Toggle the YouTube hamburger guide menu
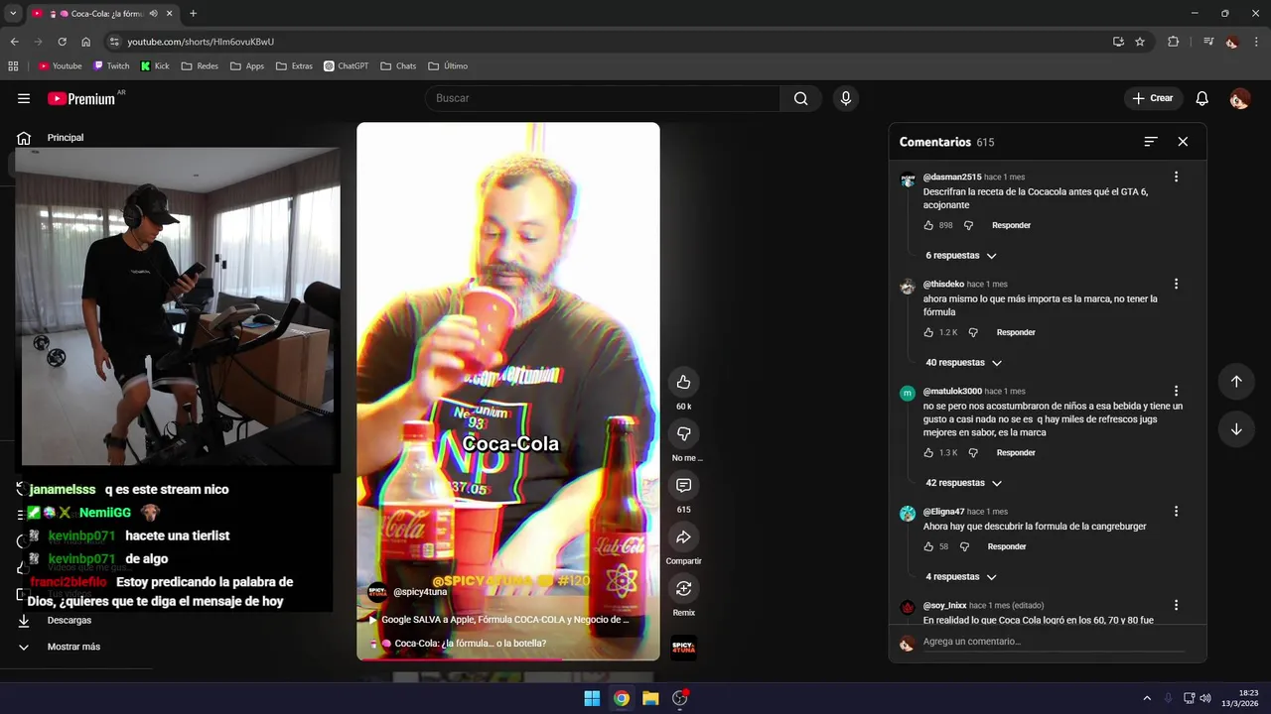This screenshot has width=1271, height=714. point(24,98)
